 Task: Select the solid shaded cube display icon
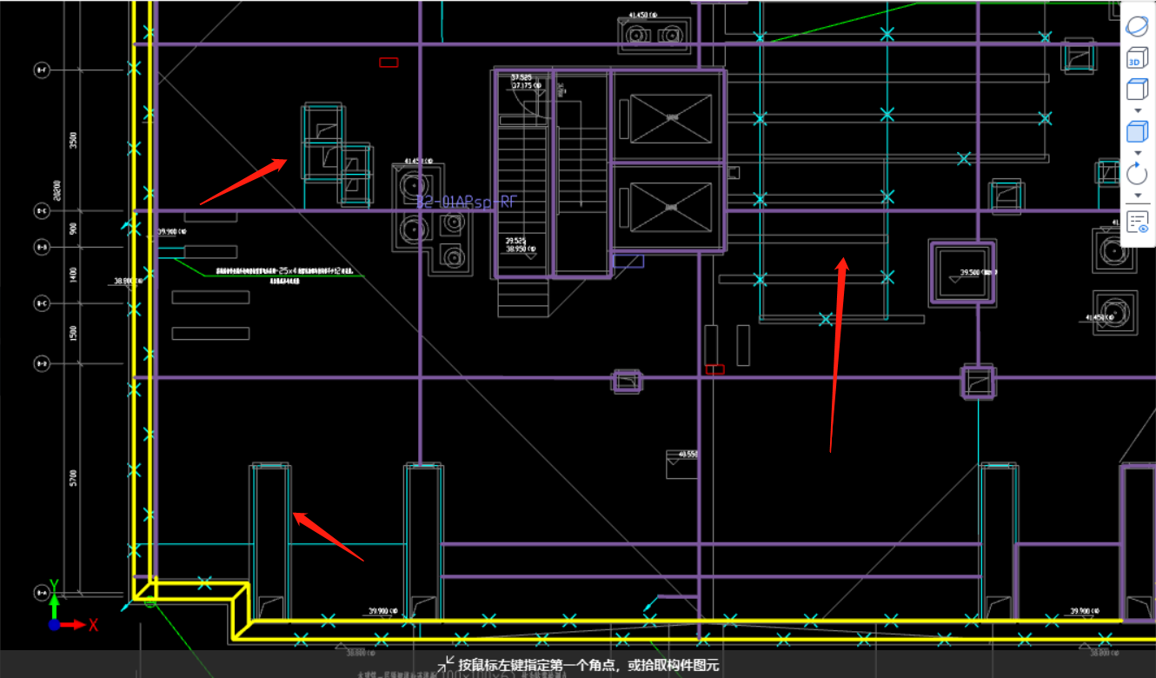pyautogui.click(x=1137, y=131)
